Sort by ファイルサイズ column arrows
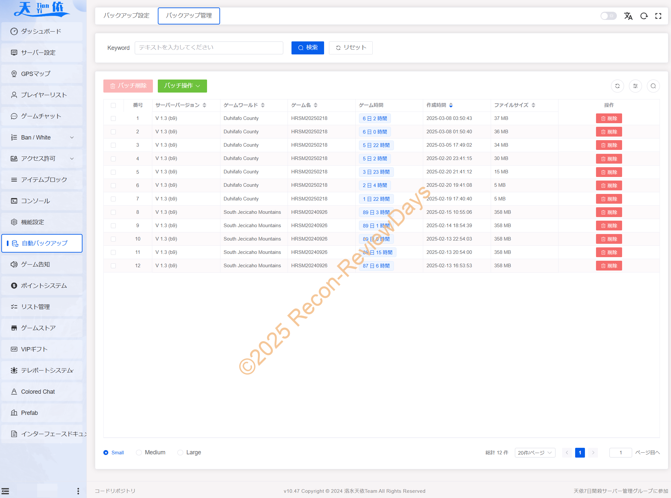 [x=533, y=105]
